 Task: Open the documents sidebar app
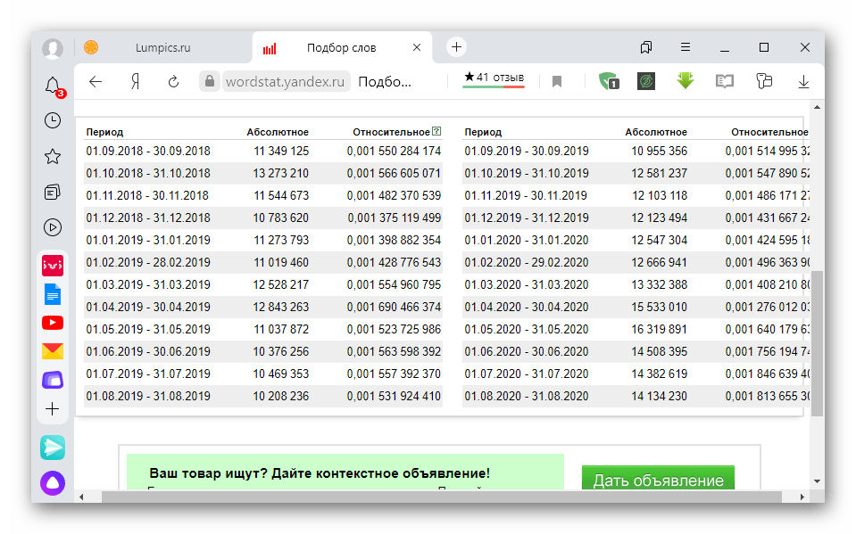point(53,294)
